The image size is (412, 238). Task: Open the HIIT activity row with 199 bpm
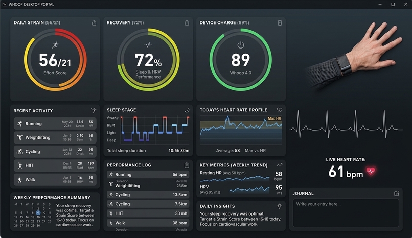tap(55, 165)
